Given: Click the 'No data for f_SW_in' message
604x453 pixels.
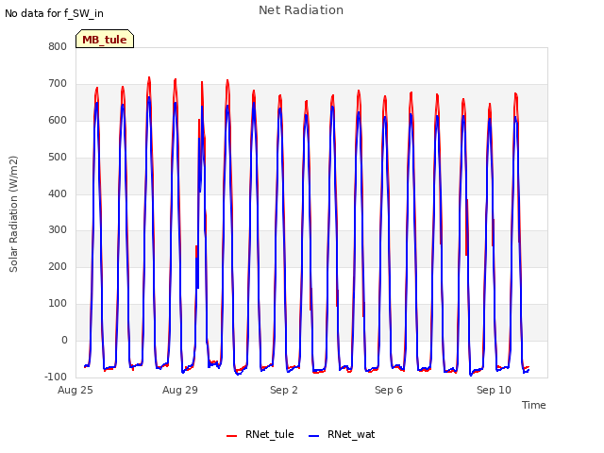Looking at the screenshot, I should [x=54, y=13].
